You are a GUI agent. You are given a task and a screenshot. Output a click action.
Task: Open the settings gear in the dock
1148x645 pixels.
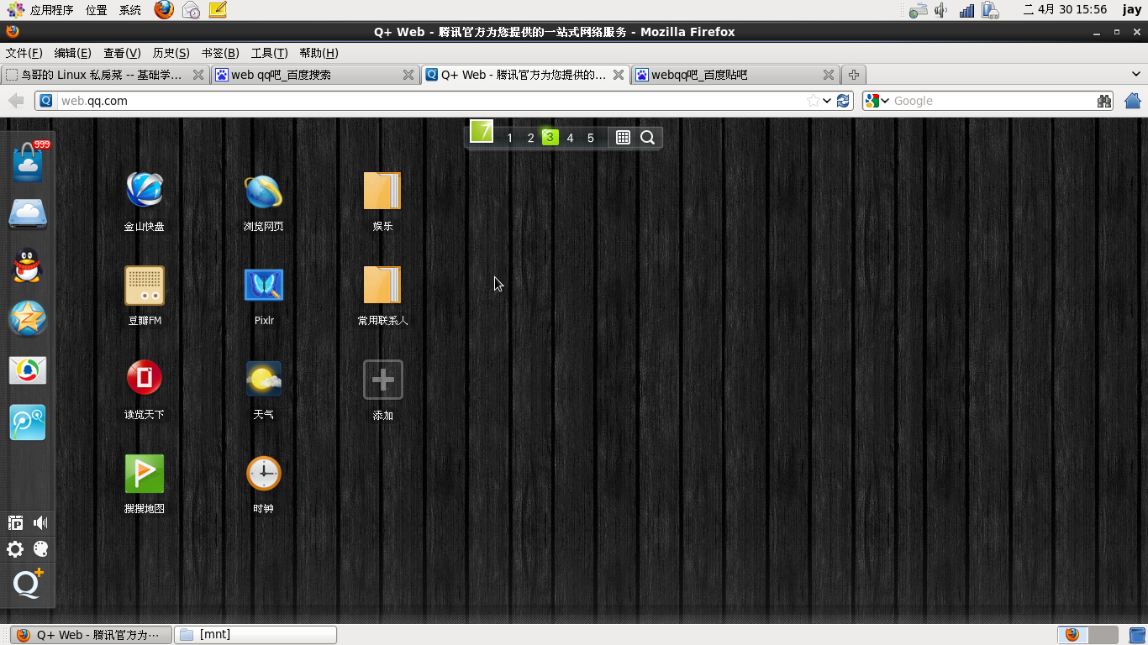[x=15, y=549]
